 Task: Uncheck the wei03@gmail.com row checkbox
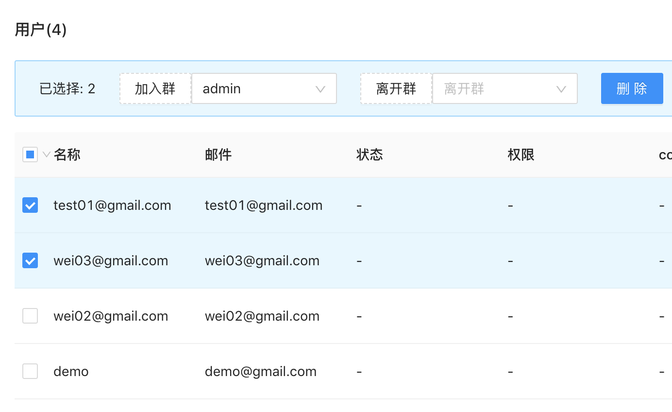[30, 260]
